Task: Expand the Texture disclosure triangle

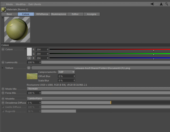Action: 2,68
